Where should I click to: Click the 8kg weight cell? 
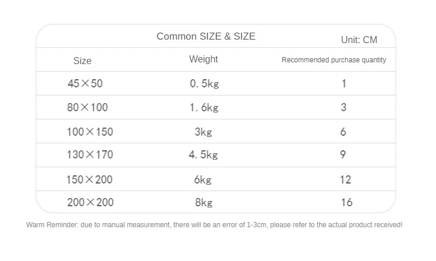coord(204,203)
